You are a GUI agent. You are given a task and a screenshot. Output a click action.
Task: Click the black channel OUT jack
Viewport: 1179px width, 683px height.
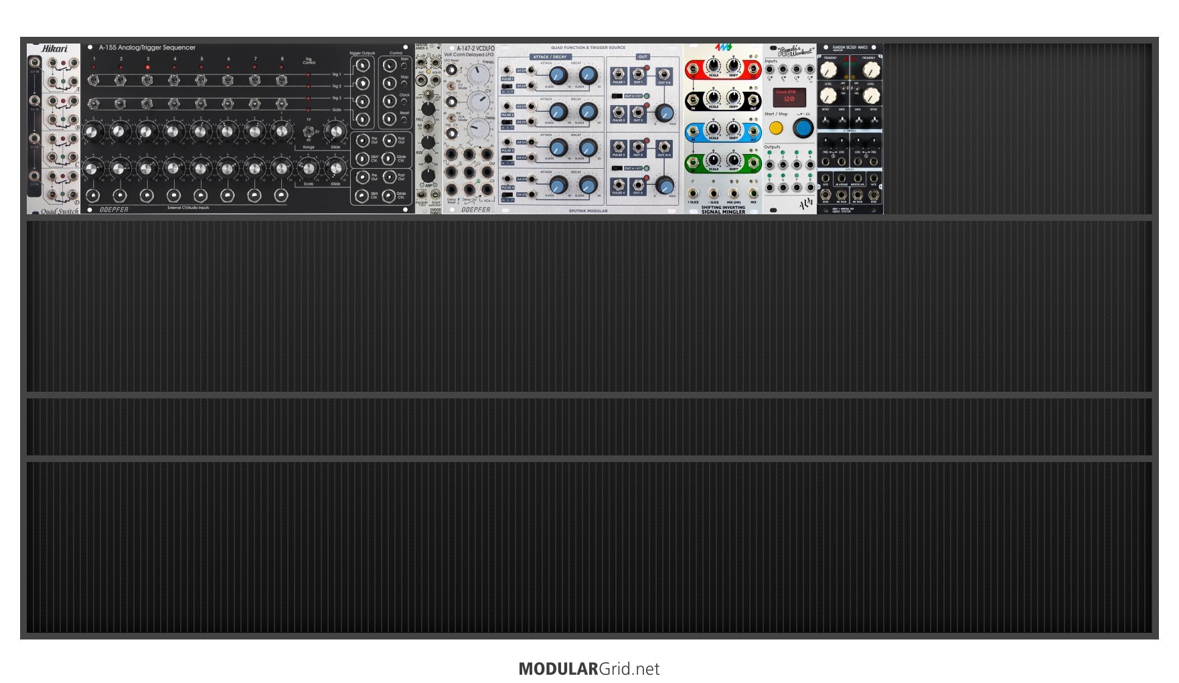coord(753,101)
